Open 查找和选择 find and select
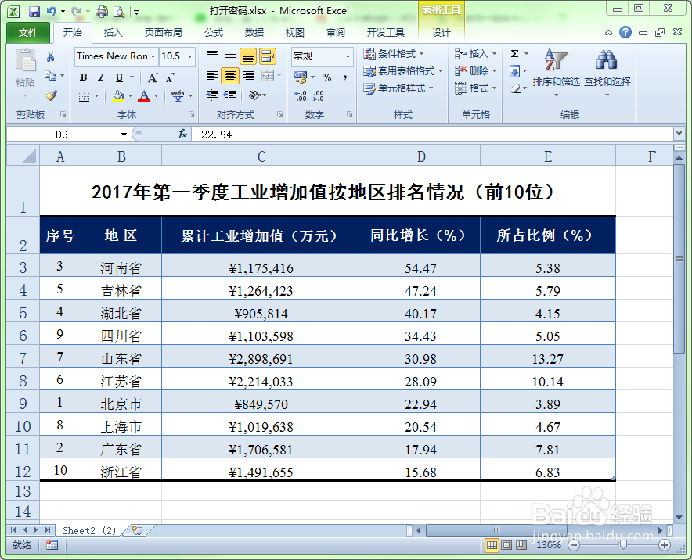Image resolution: width=692 pixels, height=560 pixels. (605, 70)
